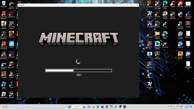Screen dimensions: 194x109
Task: Launch Ubisoft Connect shortcut
Action: pyautogui.click(x=180, y=35)
